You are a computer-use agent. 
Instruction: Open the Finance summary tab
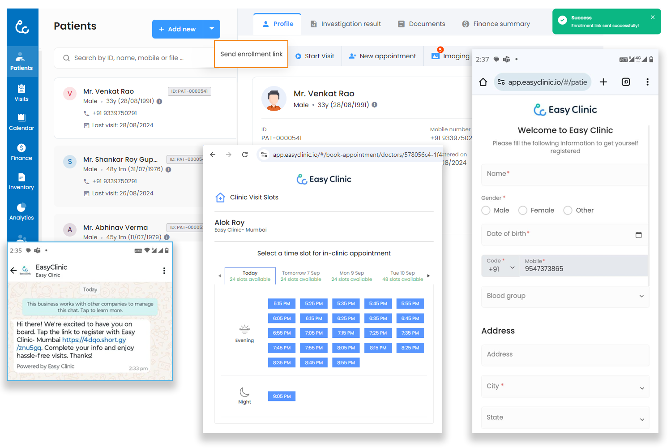pyautogui.click(x=496, y=24)
